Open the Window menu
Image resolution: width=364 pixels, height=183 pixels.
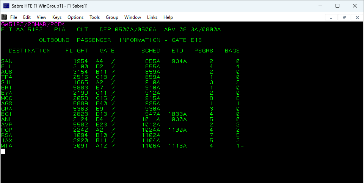(133, 17)
